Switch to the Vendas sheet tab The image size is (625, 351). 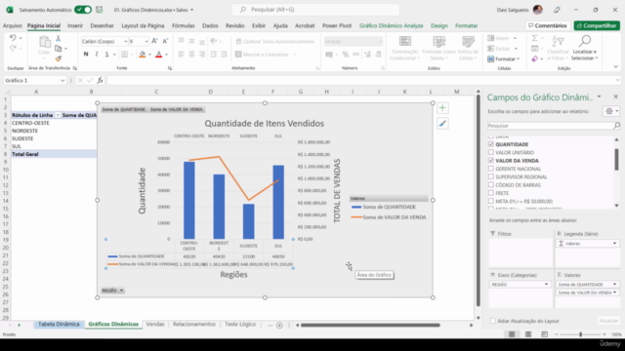pyautogui.click(x=155, y=325)
